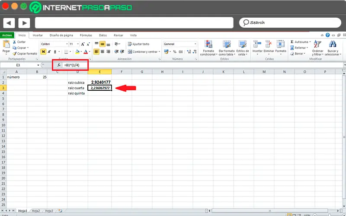The image size is (346, 216).
Task: Click Estilos de celda icon
Action: pyautogui.click(x=243, y=44)
